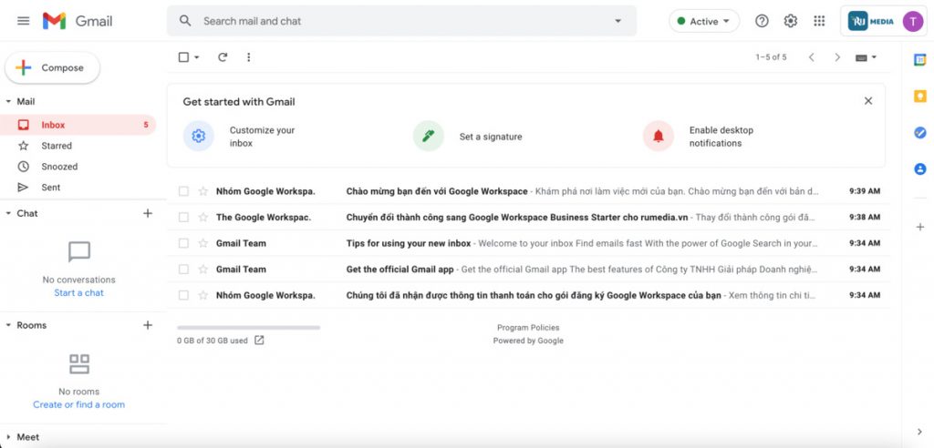Star the Get the official Gmail app email

tap(203, 269)
